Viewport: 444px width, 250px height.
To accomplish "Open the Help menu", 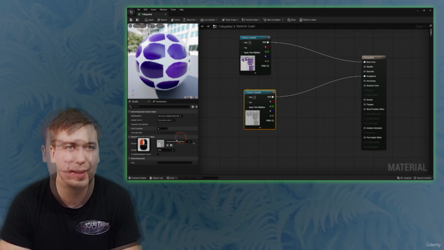I will [181, 10].
